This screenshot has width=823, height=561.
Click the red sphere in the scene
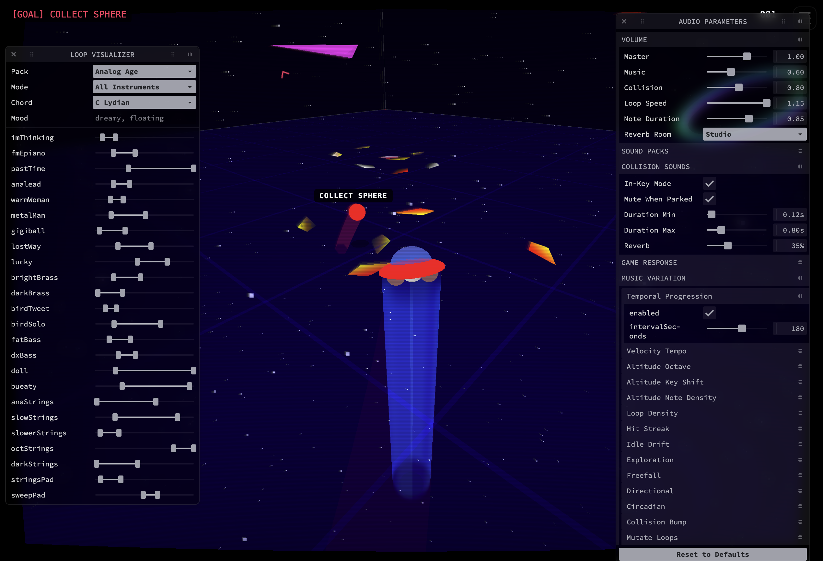click(357, 212)
